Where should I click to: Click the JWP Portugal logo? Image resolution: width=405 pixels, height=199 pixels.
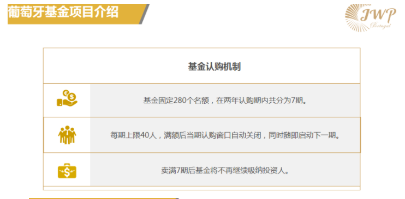click(370, 17)
